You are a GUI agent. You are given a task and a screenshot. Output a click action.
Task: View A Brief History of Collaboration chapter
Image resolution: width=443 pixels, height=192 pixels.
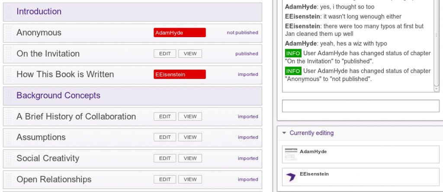[190, 116]
